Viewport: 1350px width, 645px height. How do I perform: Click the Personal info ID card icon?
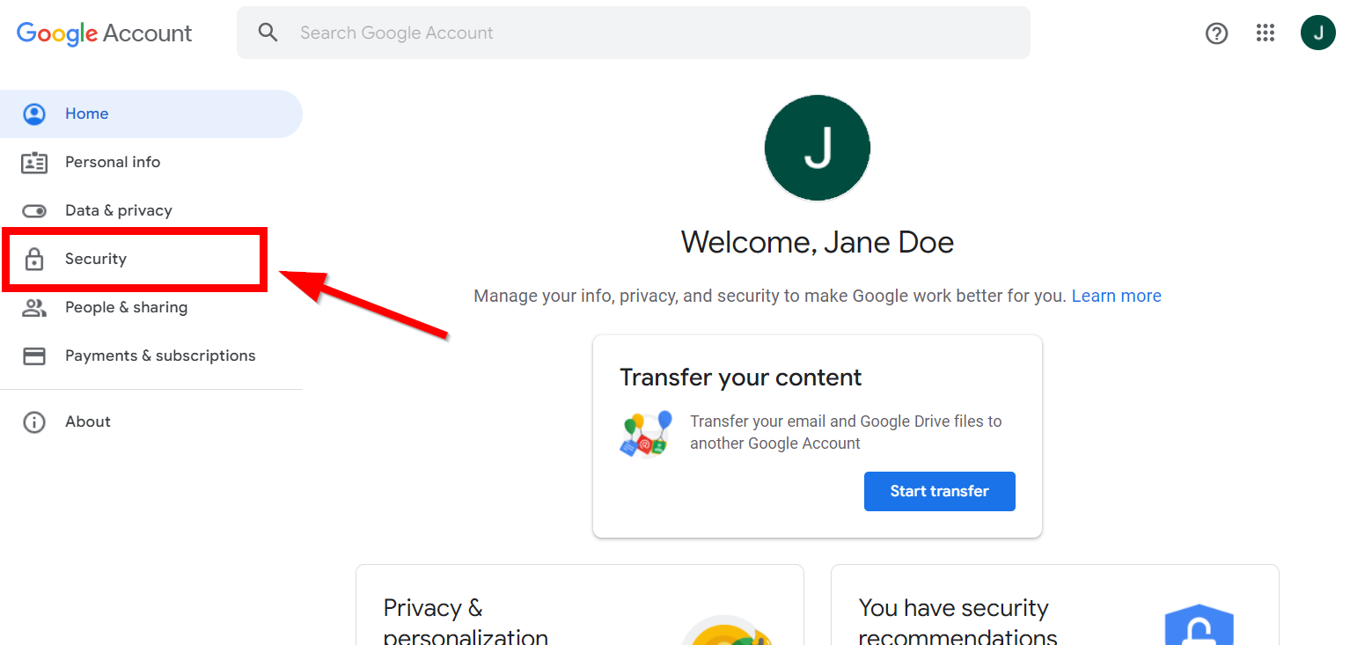click(34, 163)
